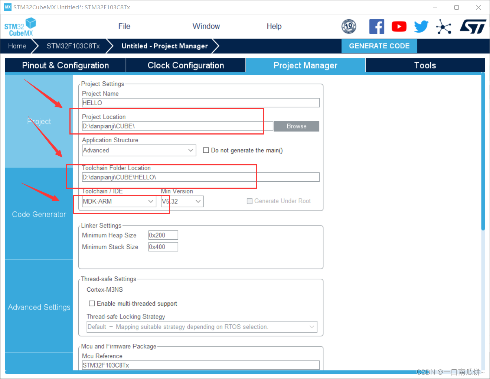Select the Project Manager tab
This screenshot has width=490, height=379.
point(306,65)
